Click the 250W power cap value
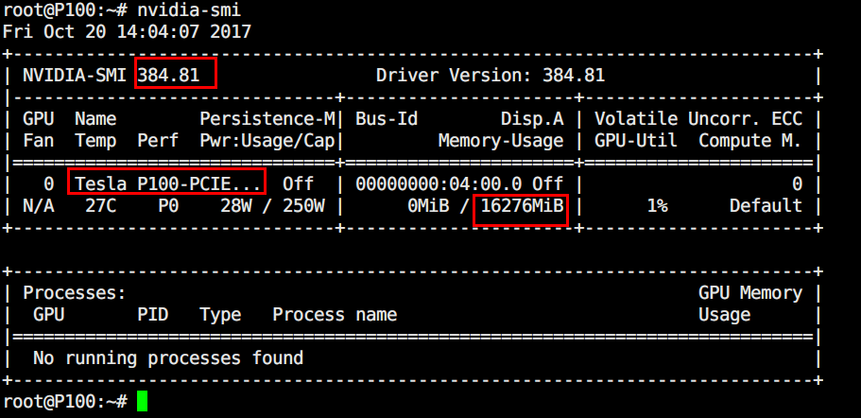This screenshot has width=861, height=418. 303,206
